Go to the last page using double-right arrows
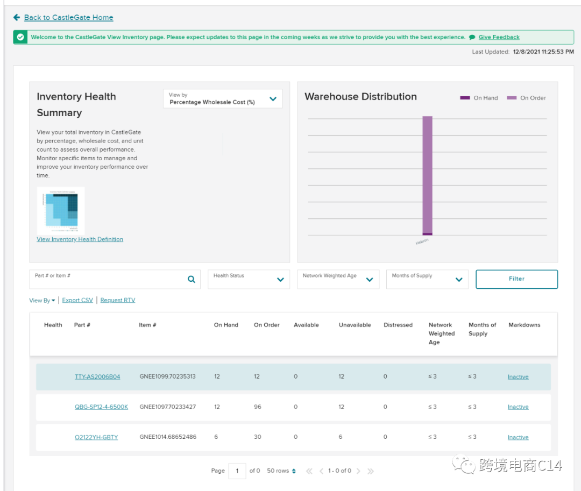Image resolution: width=581 pixels, height=491 pixels. tap(371, 471)
